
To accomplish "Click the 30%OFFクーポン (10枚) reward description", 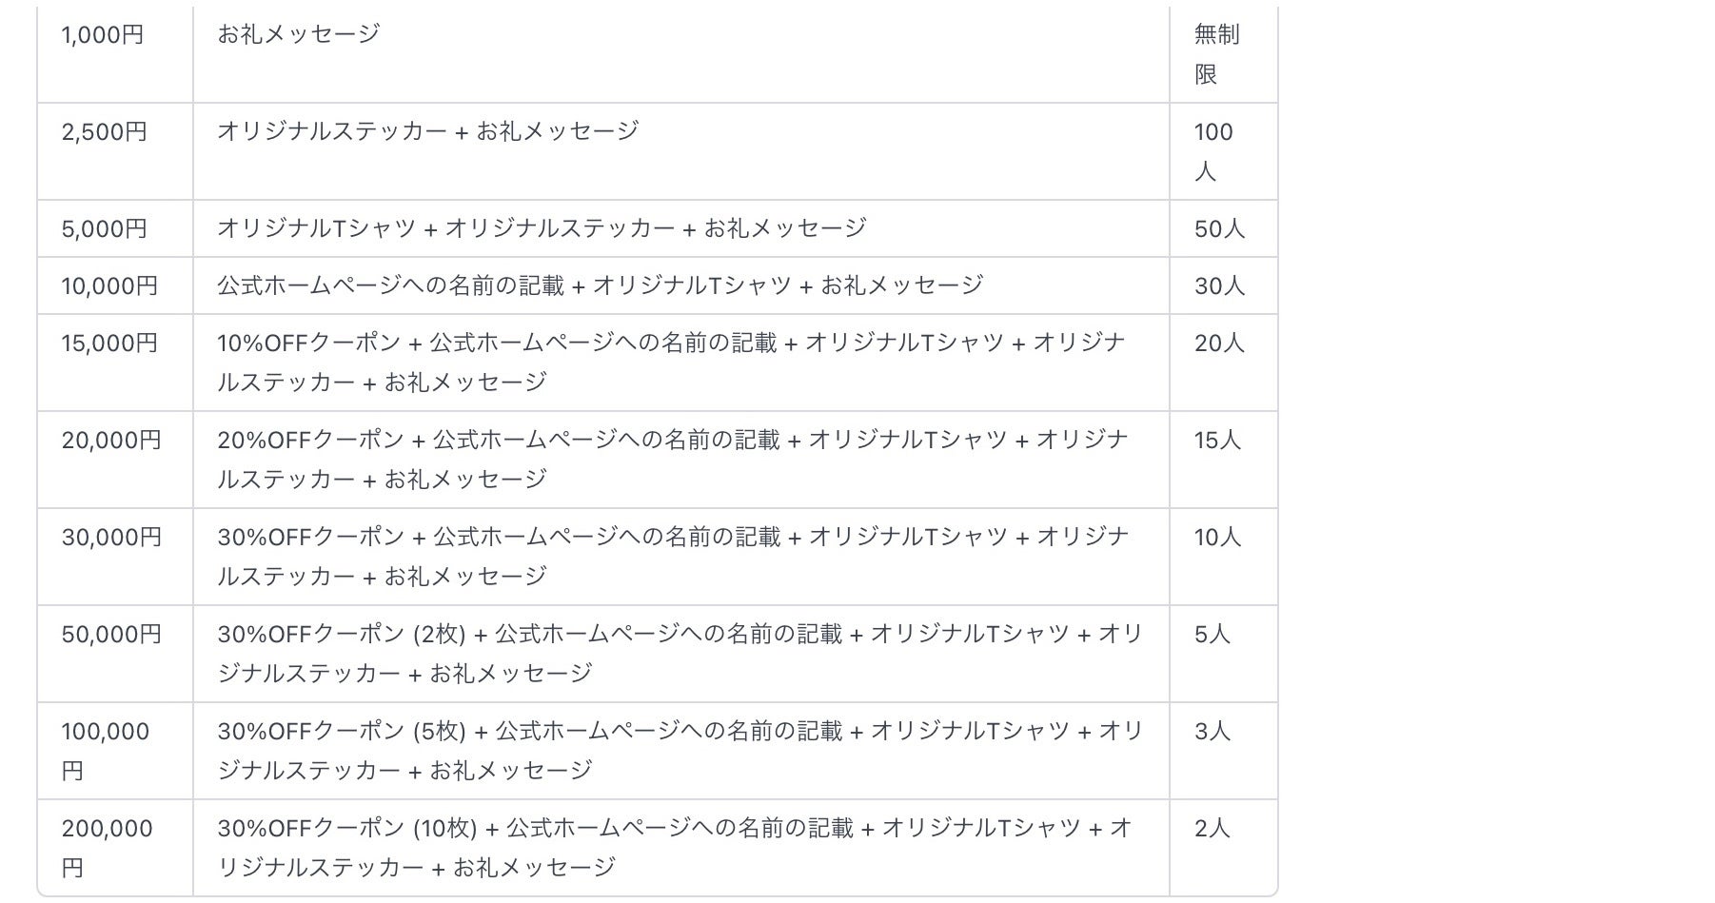I will click(674, 848).
